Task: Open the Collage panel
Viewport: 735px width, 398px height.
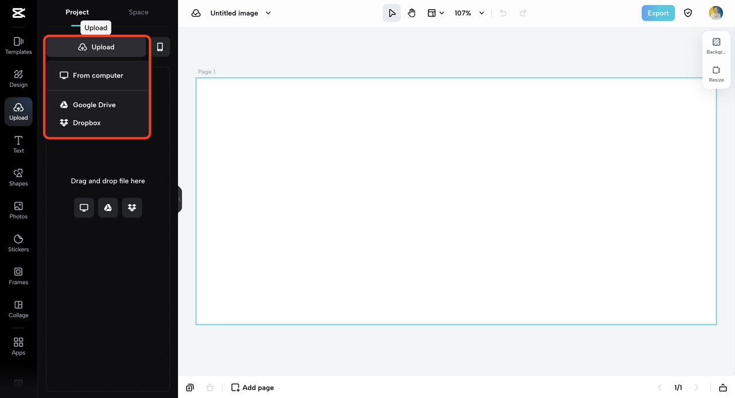Action: point(18,309)
